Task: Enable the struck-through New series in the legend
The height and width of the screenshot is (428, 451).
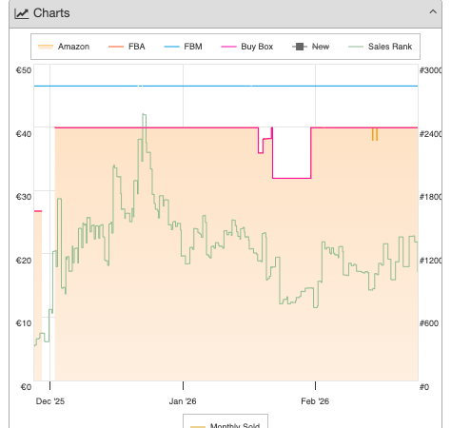Action: click(310, 47)
